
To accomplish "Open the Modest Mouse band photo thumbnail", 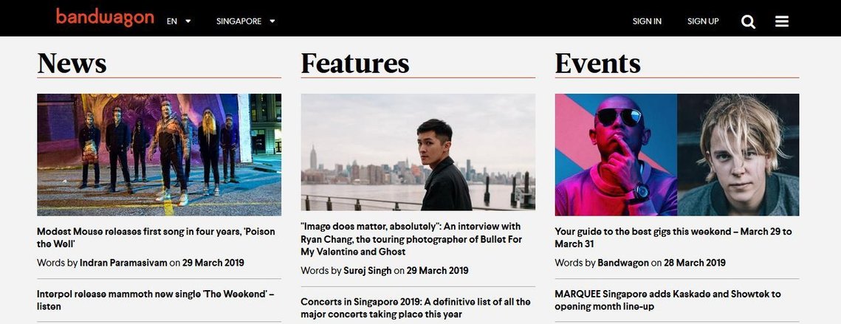I will [159, 154].
